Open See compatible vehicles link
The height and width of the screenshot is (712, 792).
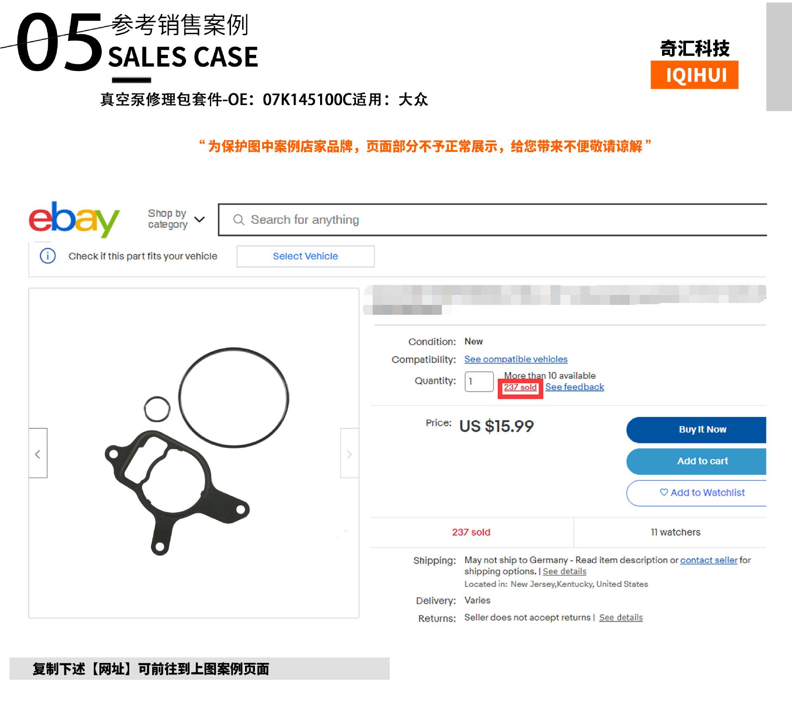point(516,359)
